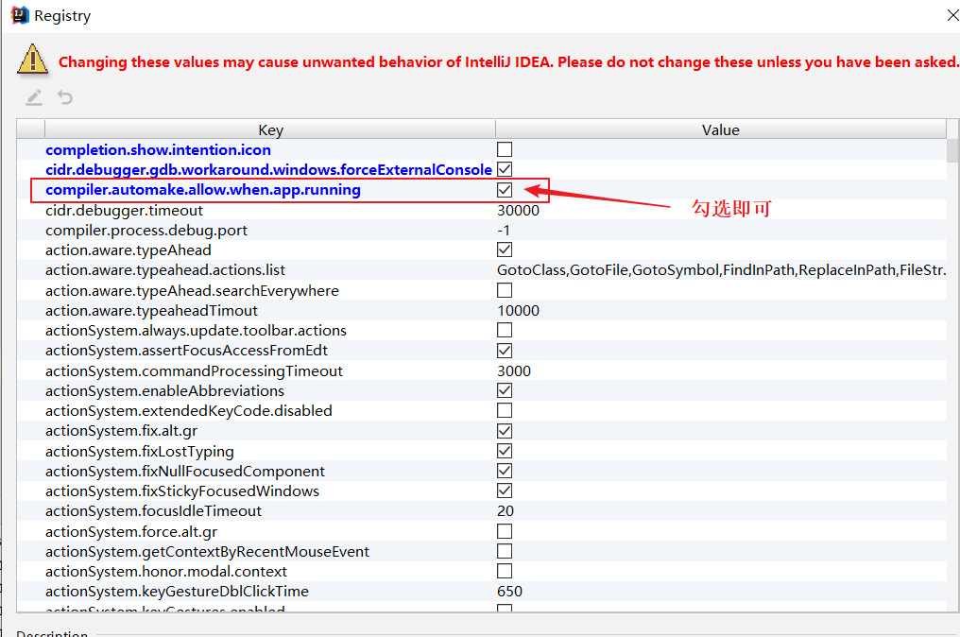This screenshot has height=637, width=960.
Task: Select the GotoClass,GotoFile actions list value
Action: 721,270
